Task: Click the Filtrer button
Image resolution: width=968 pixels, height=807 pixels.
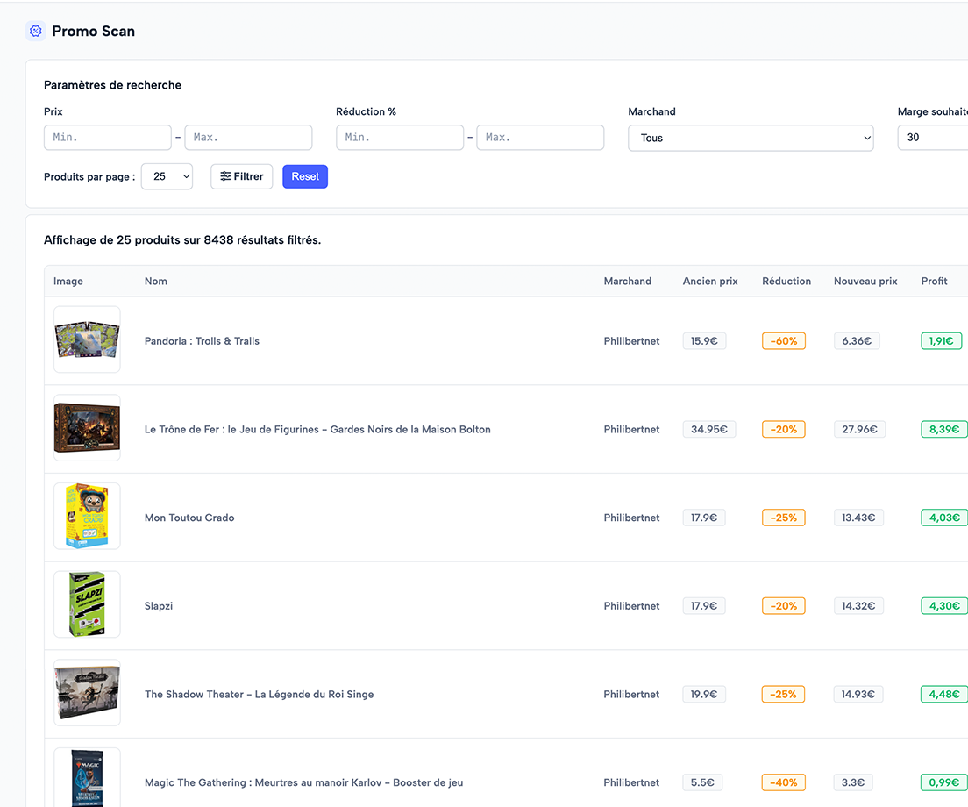Action: click(x=242, y=176)
